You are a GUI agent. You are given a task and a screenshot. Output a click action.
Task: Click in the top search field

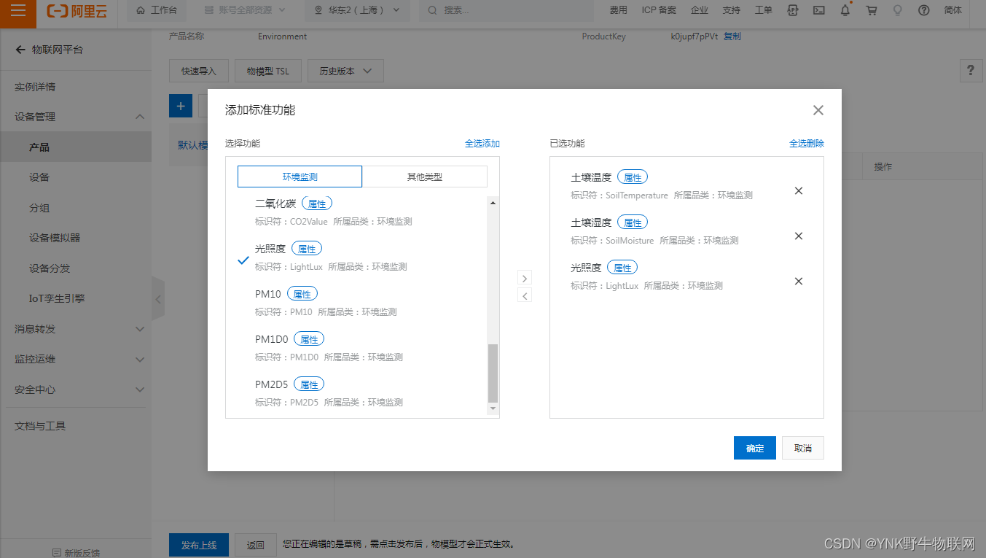point(506,10)
